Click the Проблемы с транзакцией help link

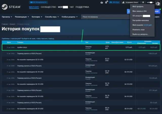(28, 39)
